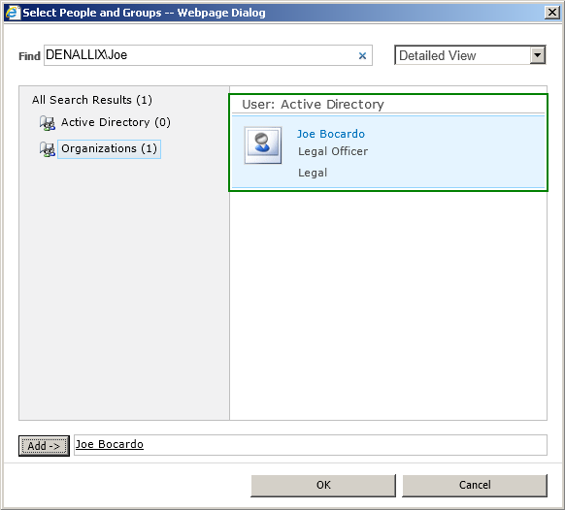
Task: Select All Search Results (1)
Action: point(92,100)
